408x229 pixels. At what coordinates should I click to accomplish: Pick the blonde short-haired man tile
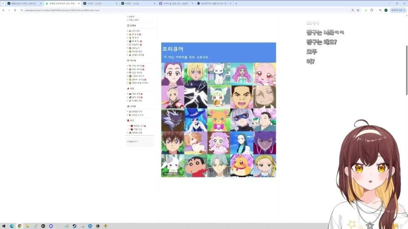(x=195, y=74)
